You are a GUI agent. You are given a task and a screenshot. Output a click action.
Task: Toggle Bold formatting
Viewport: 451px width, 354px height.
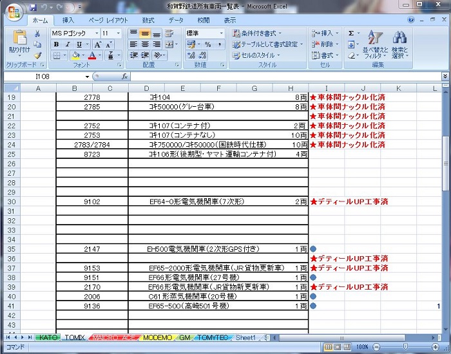tap(57, 44)
